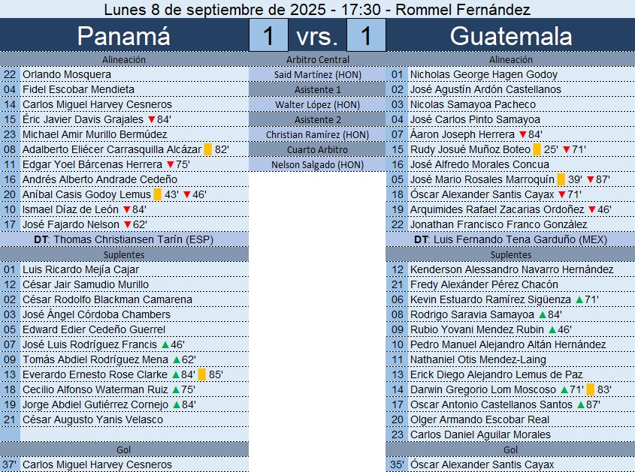Click fourth referee Nelson Salgado (HON)
Image resolution: width=635 pixels, height=472 pixels.
pyautogui.click(x=317, y=164)
